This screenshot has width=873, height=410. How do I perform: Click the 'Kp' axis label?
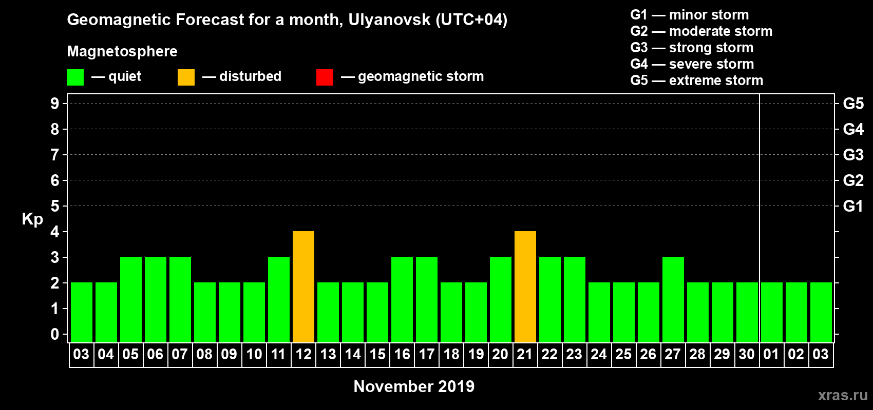[32, 219]
